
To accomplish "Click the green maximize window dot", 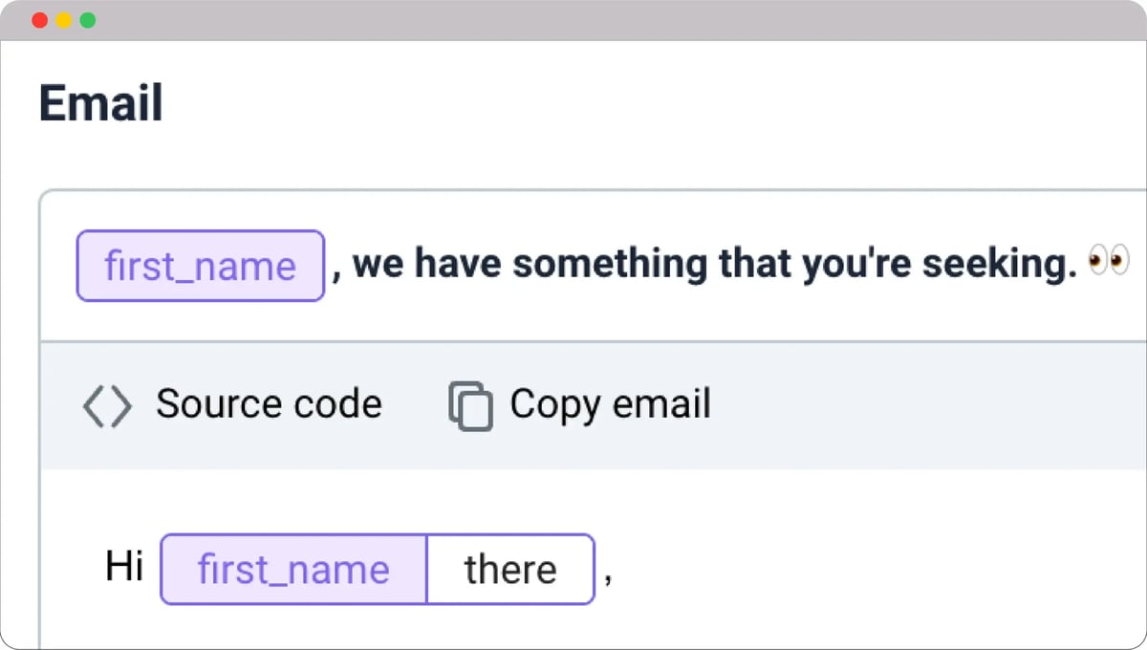I will 88,20.
